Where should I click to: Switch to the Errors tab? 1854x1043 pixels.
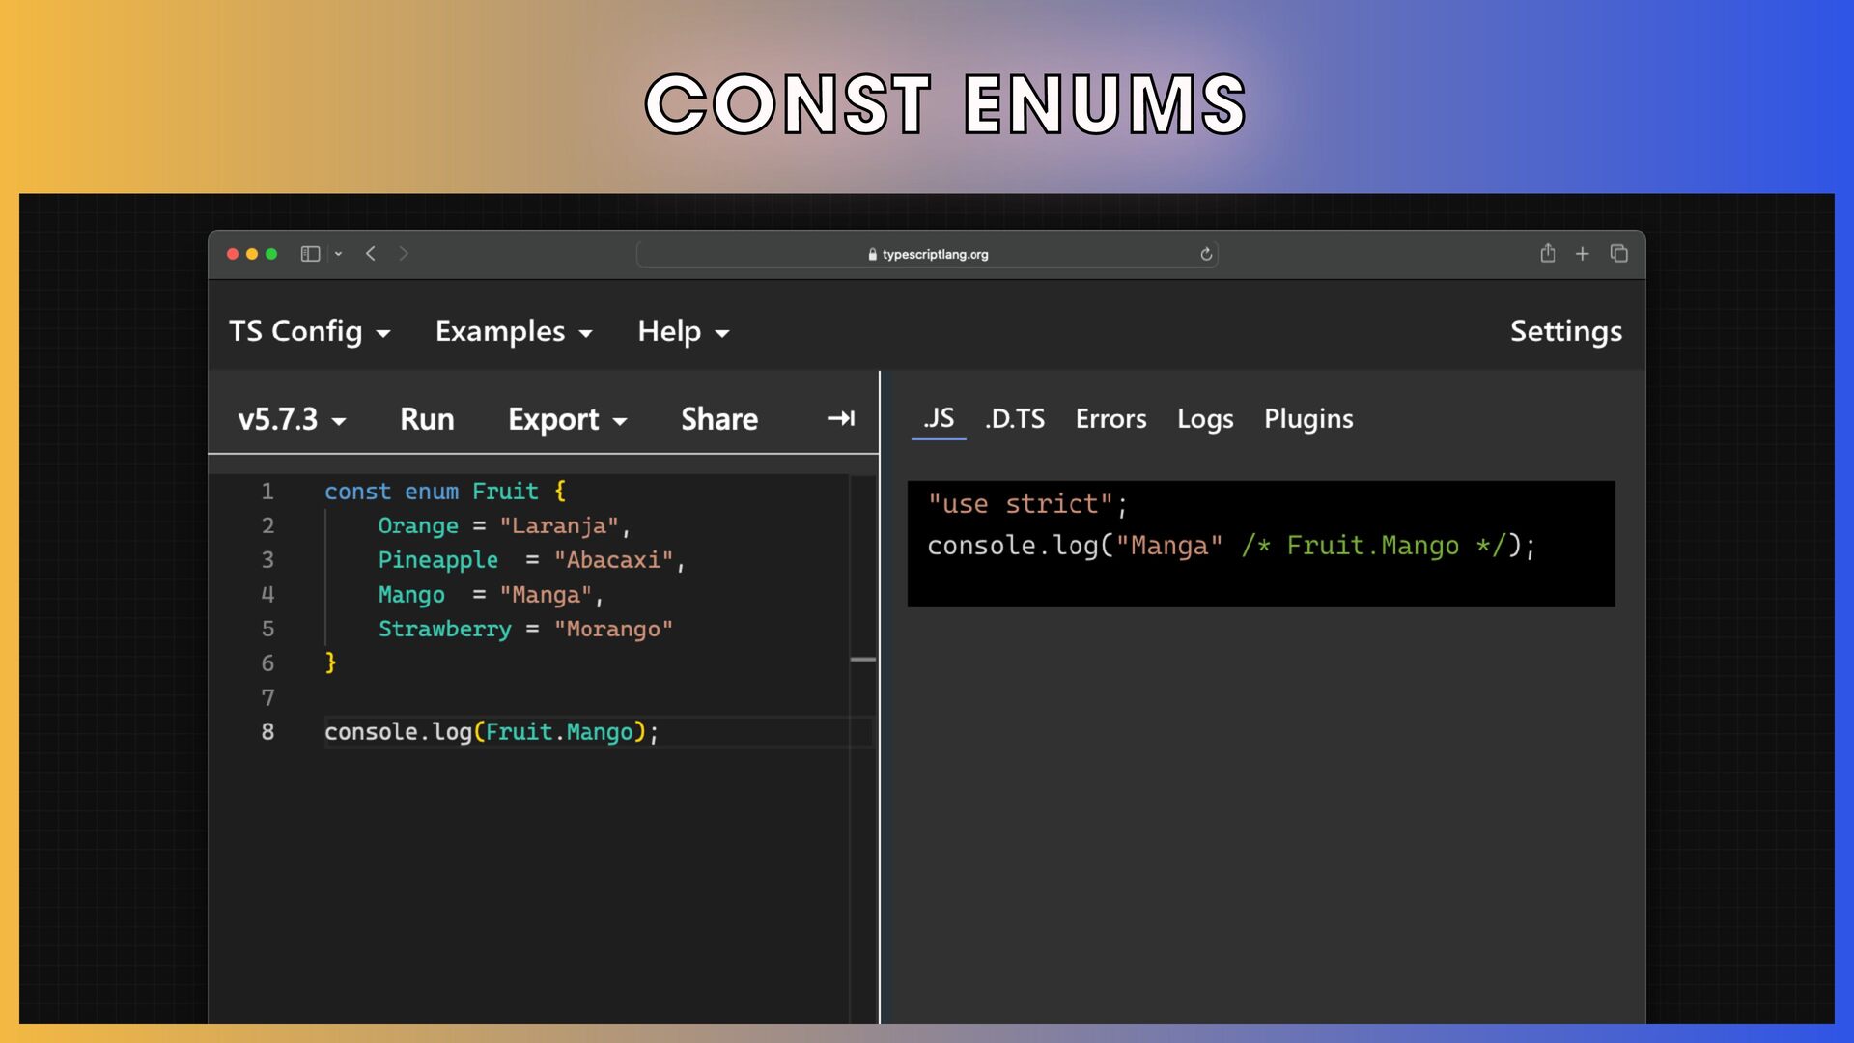(x=1111, y=418)
